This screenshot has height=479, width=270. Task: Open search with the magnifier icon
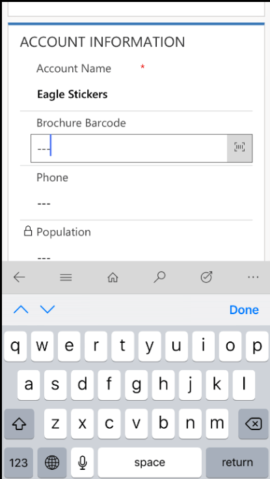[159, 278]
